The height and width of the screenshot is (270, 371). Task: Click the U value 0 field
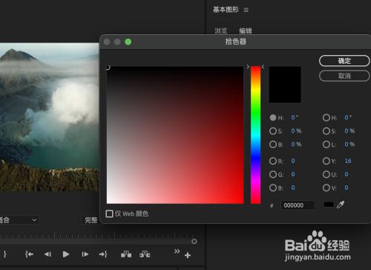click(x=347, y=174)
